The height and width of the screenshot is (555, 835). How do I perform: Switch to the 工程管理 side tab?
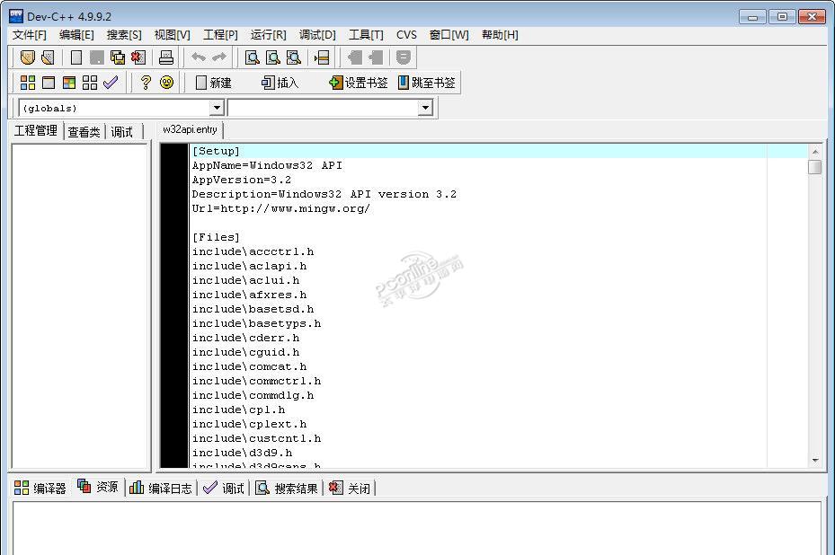coord(36,131)
